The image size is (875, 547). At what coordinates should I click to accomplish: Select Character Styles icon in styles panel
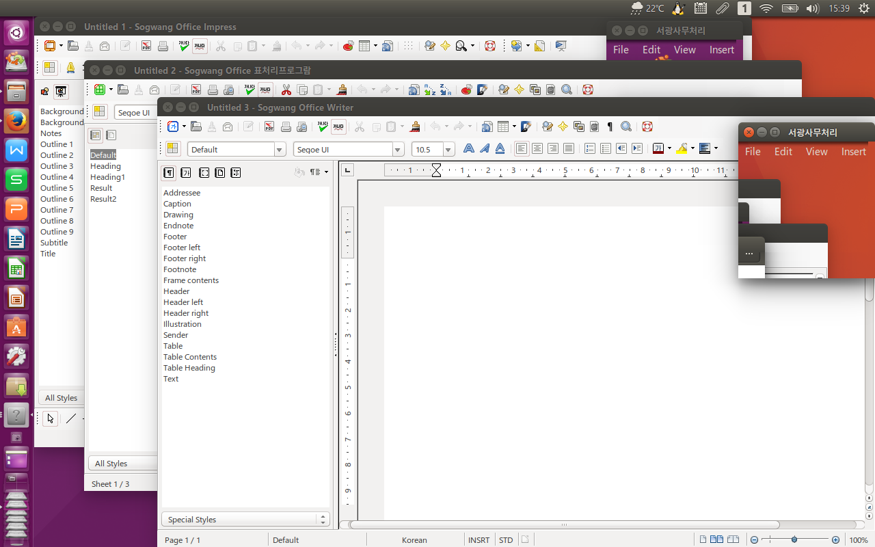[185, 172]
